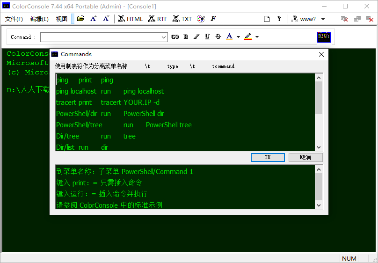Toggle italic formatting

tap(196, 37)
